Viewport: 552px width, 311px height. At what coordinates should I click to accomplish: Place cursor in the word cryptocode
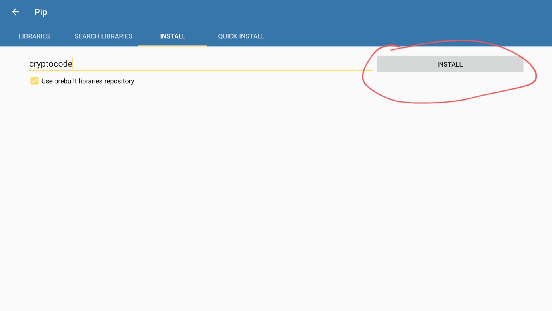pos(51,64)
